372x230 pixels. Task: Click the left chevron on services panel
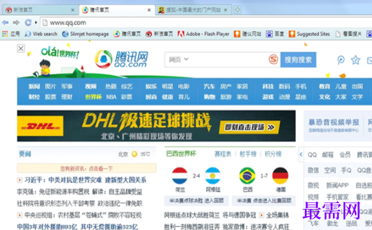click(301, 154)
